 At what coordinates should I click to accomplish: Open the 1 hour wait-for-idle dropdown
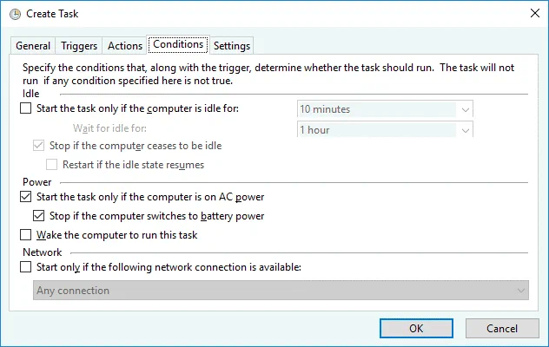click(x=465, y=130)
